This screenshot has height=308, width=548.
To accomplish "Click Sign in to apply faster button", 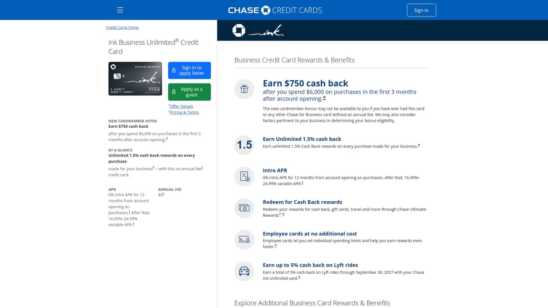I will click(x=190, y=71).
